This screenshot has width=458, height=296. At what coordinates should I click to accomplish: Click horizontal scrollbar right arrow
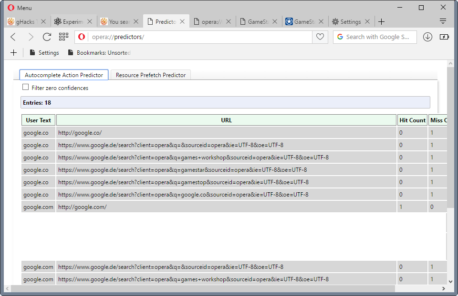(x=443, y=288)
